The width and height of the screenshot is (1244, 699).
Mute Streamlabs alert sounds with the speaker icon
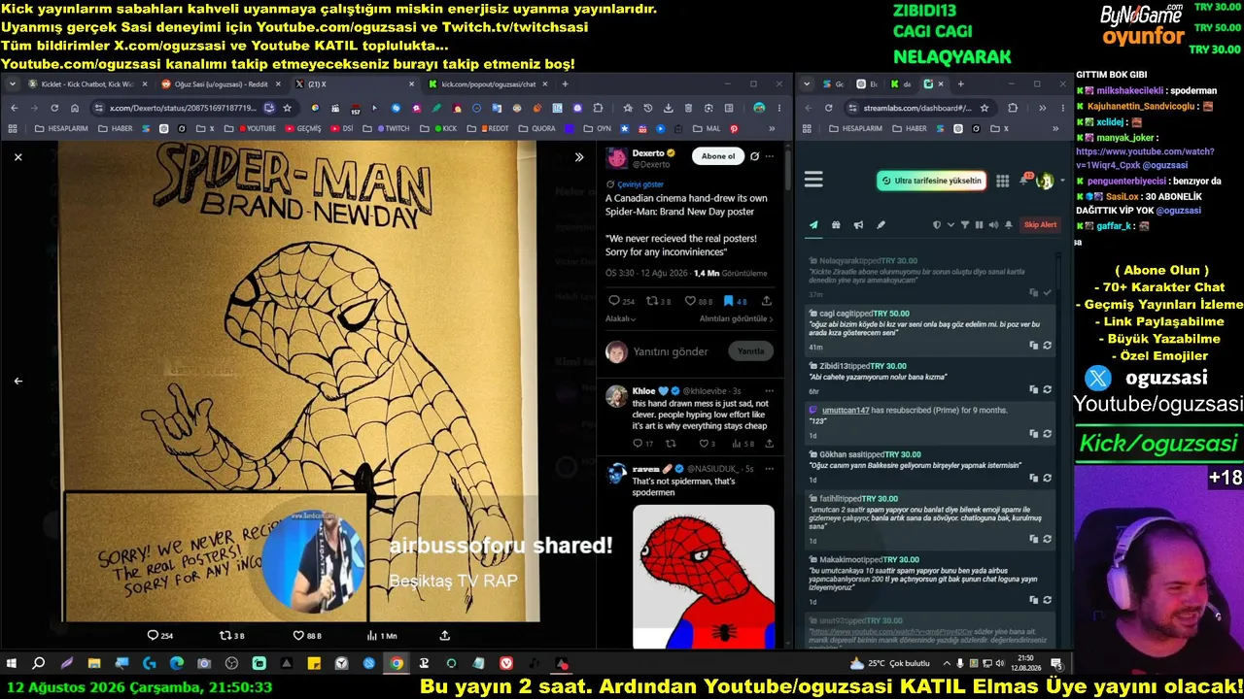pos(993,225)
